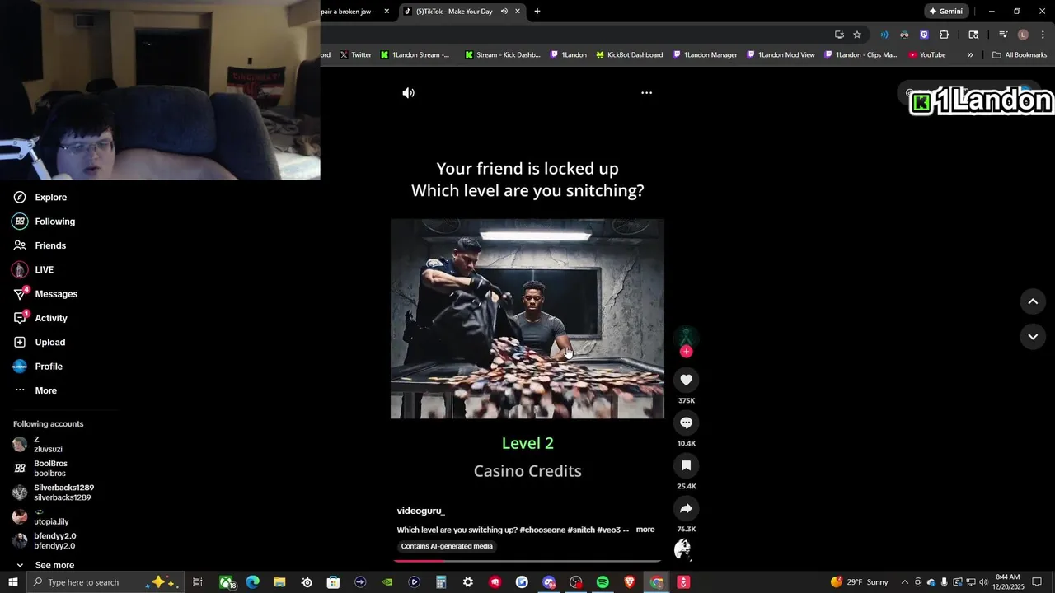
Task: Share the video with the arrow icon
Action: point(686,508)
